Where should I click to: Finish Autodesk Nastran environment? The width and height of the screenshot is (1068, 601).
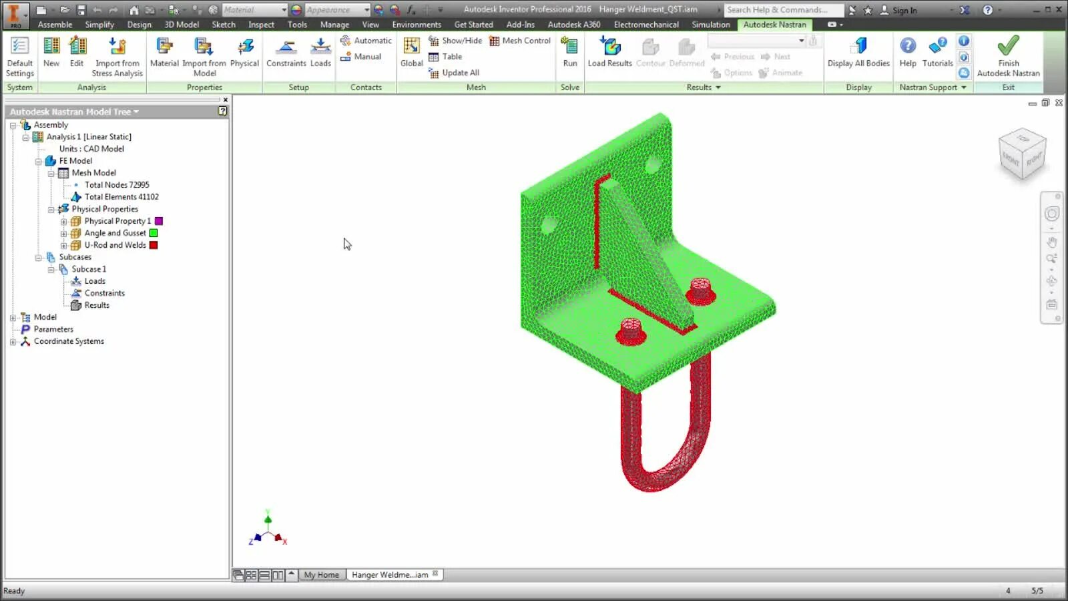[x=1009, y=57]
